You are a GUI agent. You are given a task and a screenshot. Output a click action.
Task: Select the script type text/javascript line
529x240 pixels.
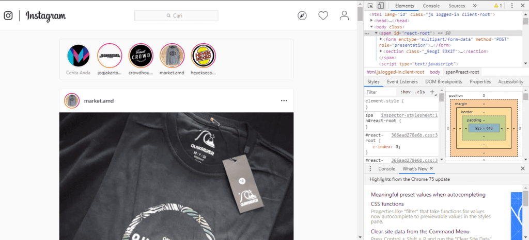(x=418, y=63)
